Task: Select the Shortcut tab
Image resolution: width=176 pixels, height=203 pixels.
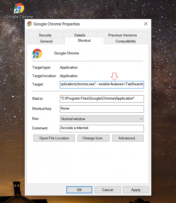Action: [x=84, y=41]
